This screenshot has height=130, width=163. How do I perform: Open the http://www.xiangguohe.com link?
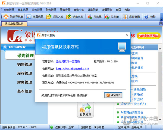(73, 69)
